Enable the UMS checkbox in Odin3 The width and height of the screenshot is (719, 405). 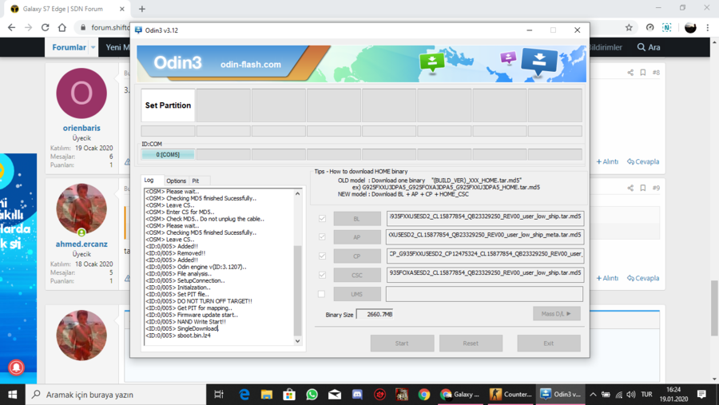[x=321, y=293]
